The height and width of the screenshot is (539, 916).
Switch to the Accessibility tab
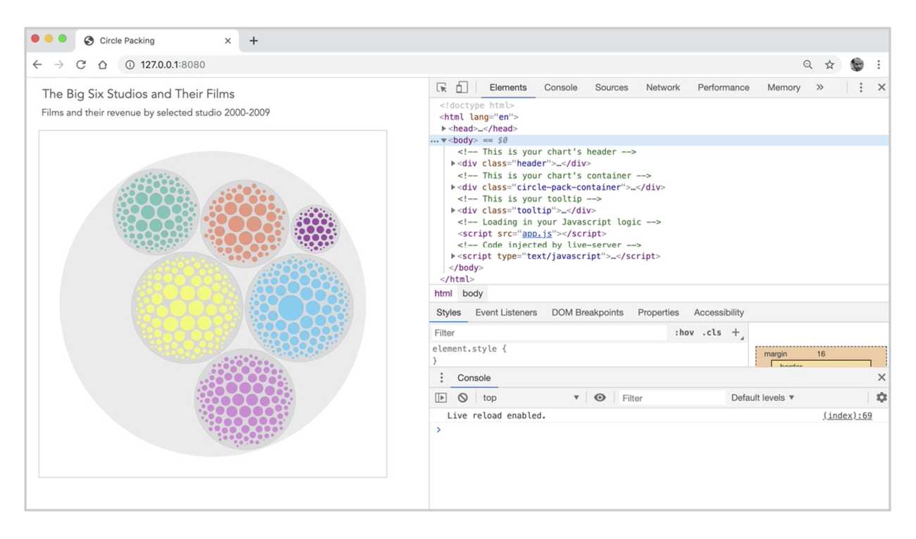click(718, 312)
